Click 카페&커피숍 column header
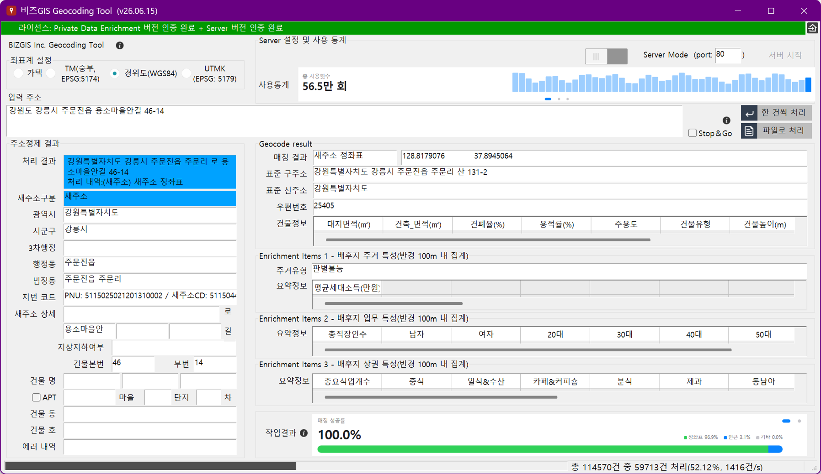The height and width of the screenshot is (474, 821). click(555, 381)
